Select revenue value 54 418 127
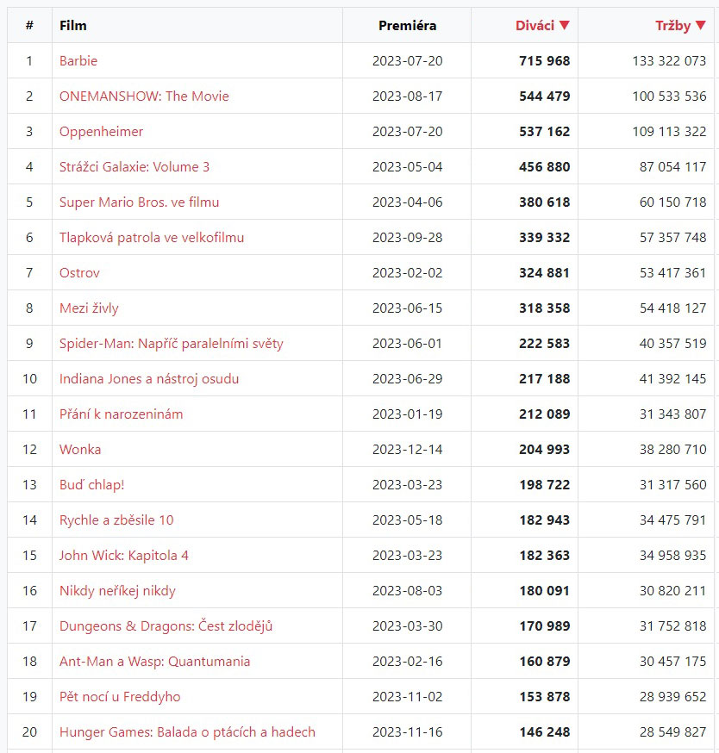Screen dimensions: 719x753 672,308
